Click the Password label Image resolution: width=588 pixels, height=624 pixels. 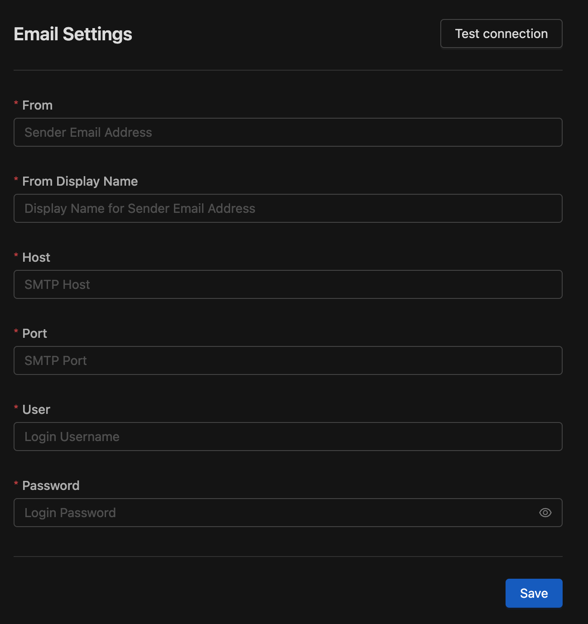(51, 485)
